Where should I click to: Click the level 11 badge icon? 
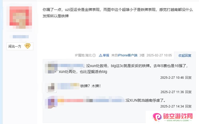[x=27, y=46]
